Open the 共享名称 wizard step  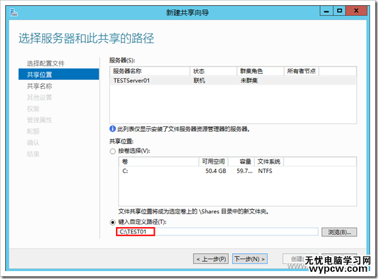(40, 86)
